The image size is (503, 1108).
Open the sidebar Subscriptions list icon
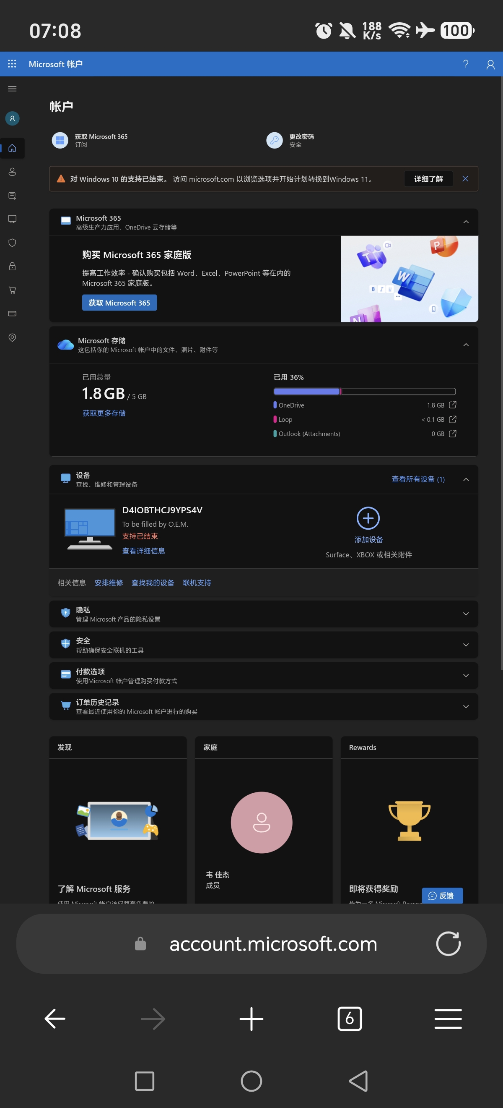click(12, 195)
